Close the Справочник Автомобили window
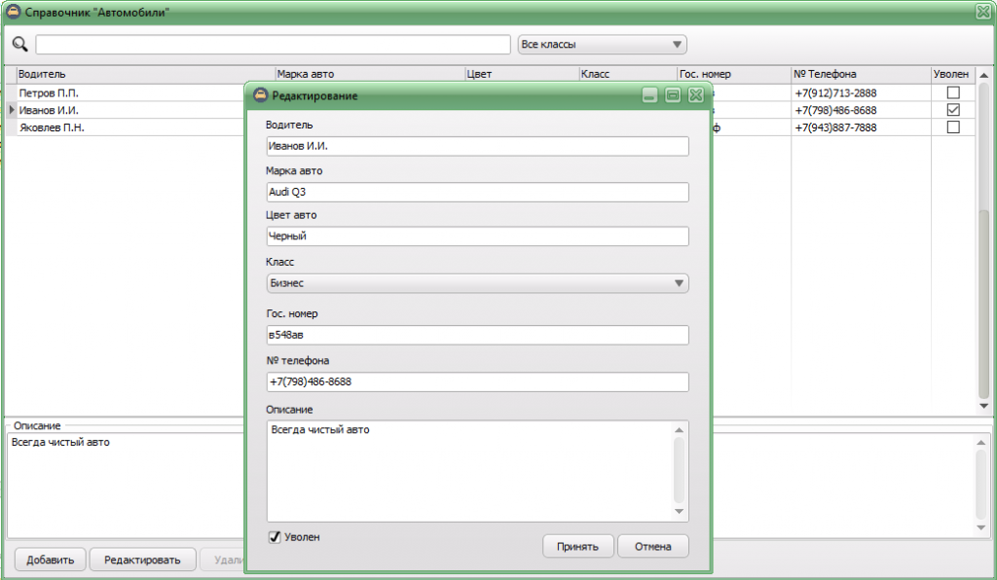This screenshot has height=580, width=997. (x=982, y=11)
